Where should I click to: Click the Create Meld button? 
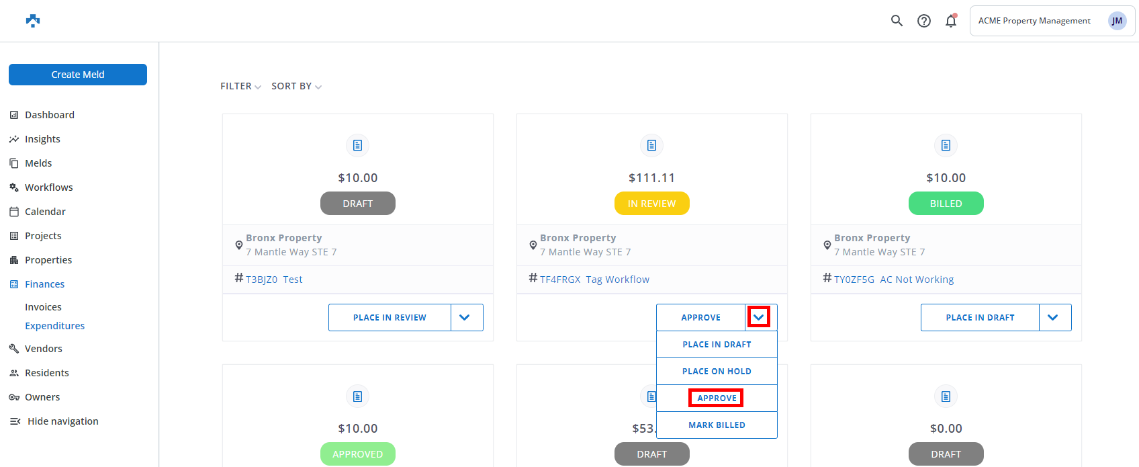tap(78, 75)
